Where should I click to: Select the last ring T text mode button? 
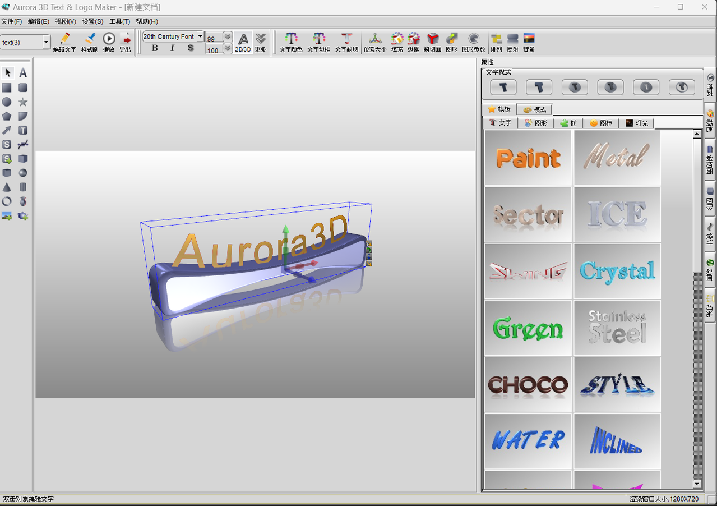click(x=682, y=87)
